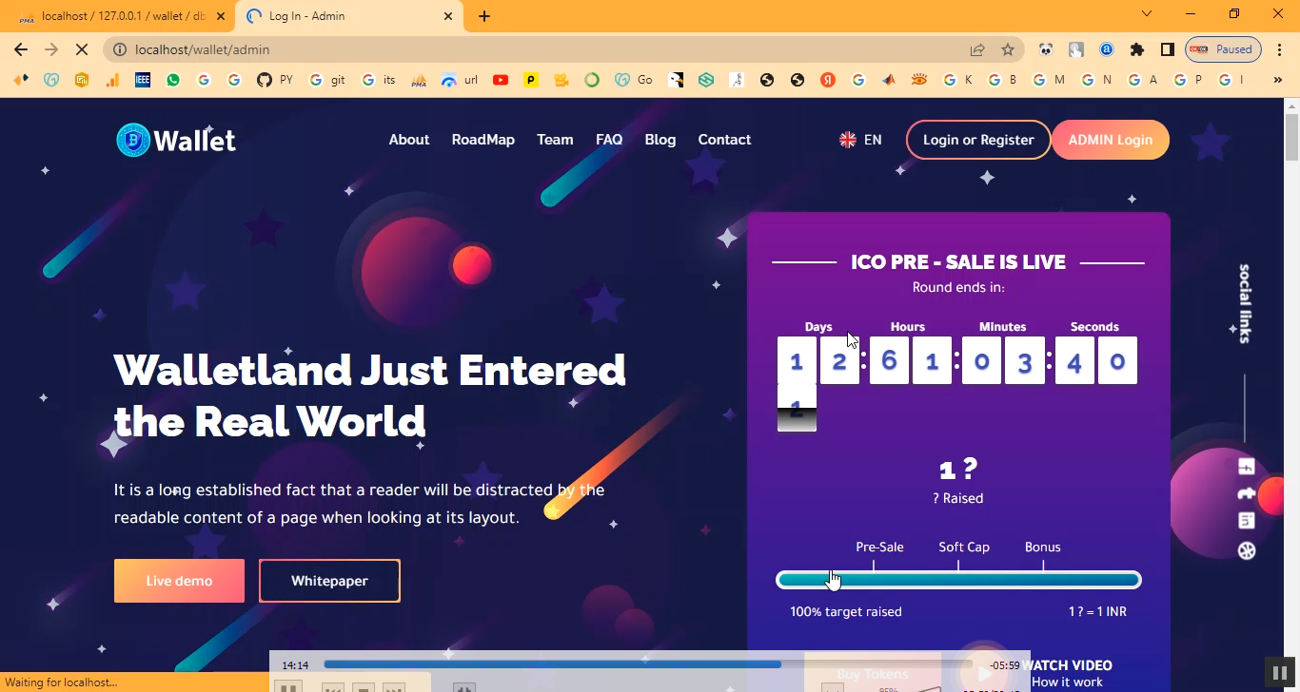
Task: Click the ADMIN Login button
Action: 1111,140
